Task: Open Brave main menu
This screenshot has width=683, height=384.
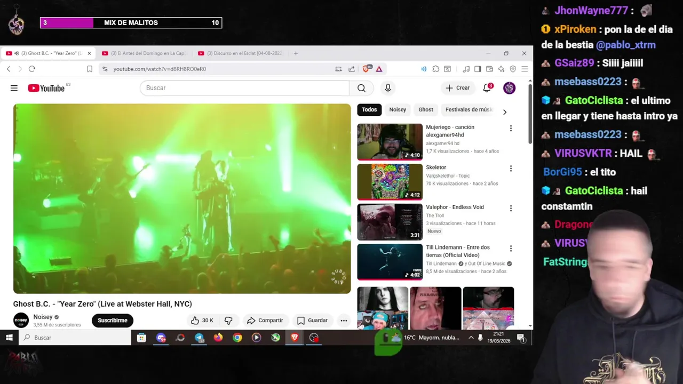Action: coord(525,69)
